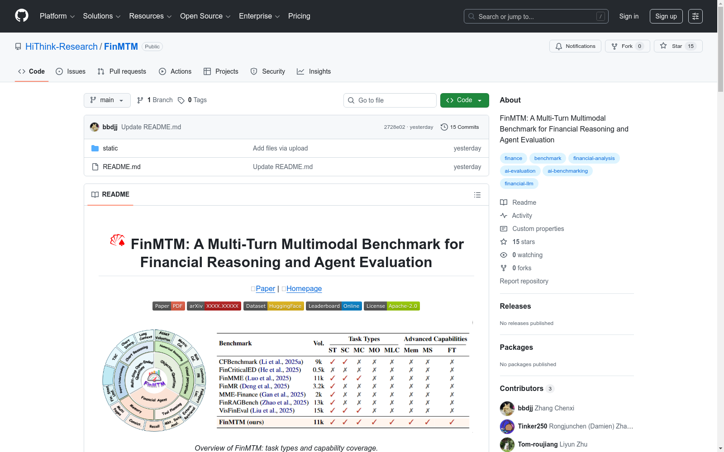Click the repository icon beside HiThink-Research
The height and width of the screenshot is (452, 724).
click(18, 47)
